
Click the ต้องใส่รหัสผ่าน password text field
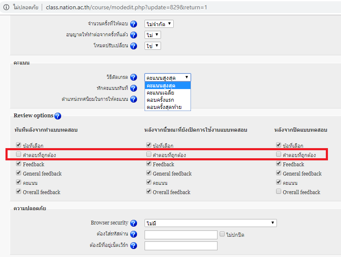(x=181, y=235)
